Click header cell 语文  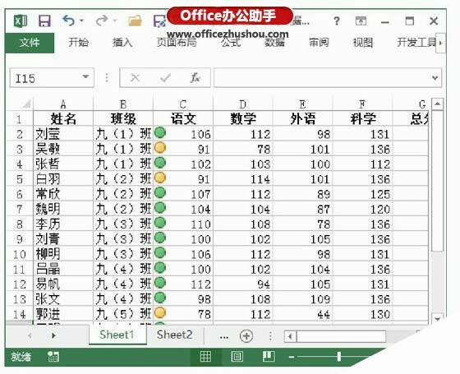[x=183, y=119]
